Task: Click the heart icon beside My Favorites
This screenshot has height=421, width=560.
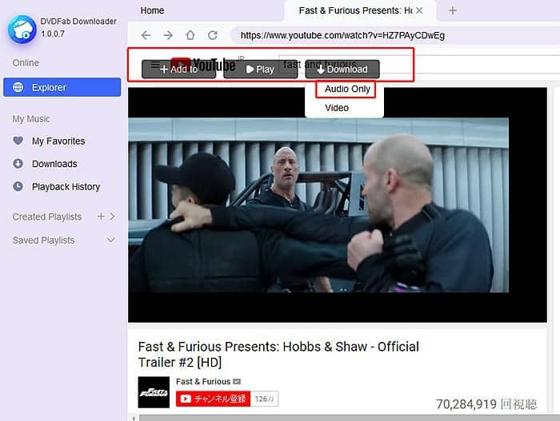Action: pyautogui.click(x=18, y=141)
